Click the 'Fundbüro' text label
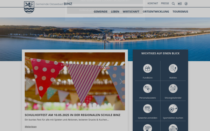The image size is (210, 131). 147,78
